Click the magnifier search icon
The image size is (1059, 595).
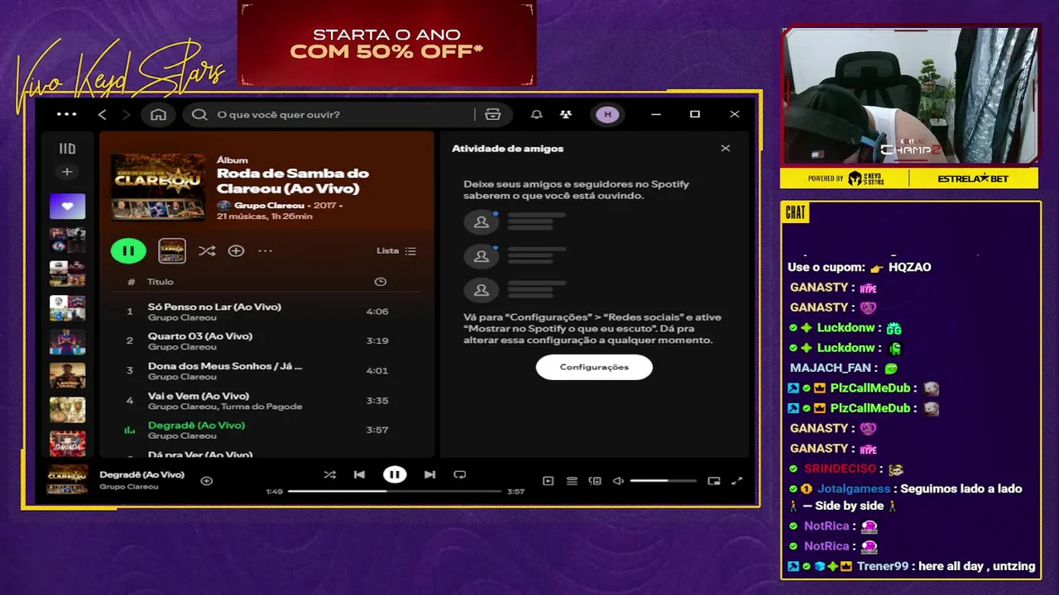pos(199,115)
